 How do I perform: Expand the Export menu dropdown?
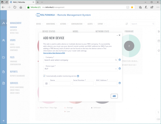101,24
